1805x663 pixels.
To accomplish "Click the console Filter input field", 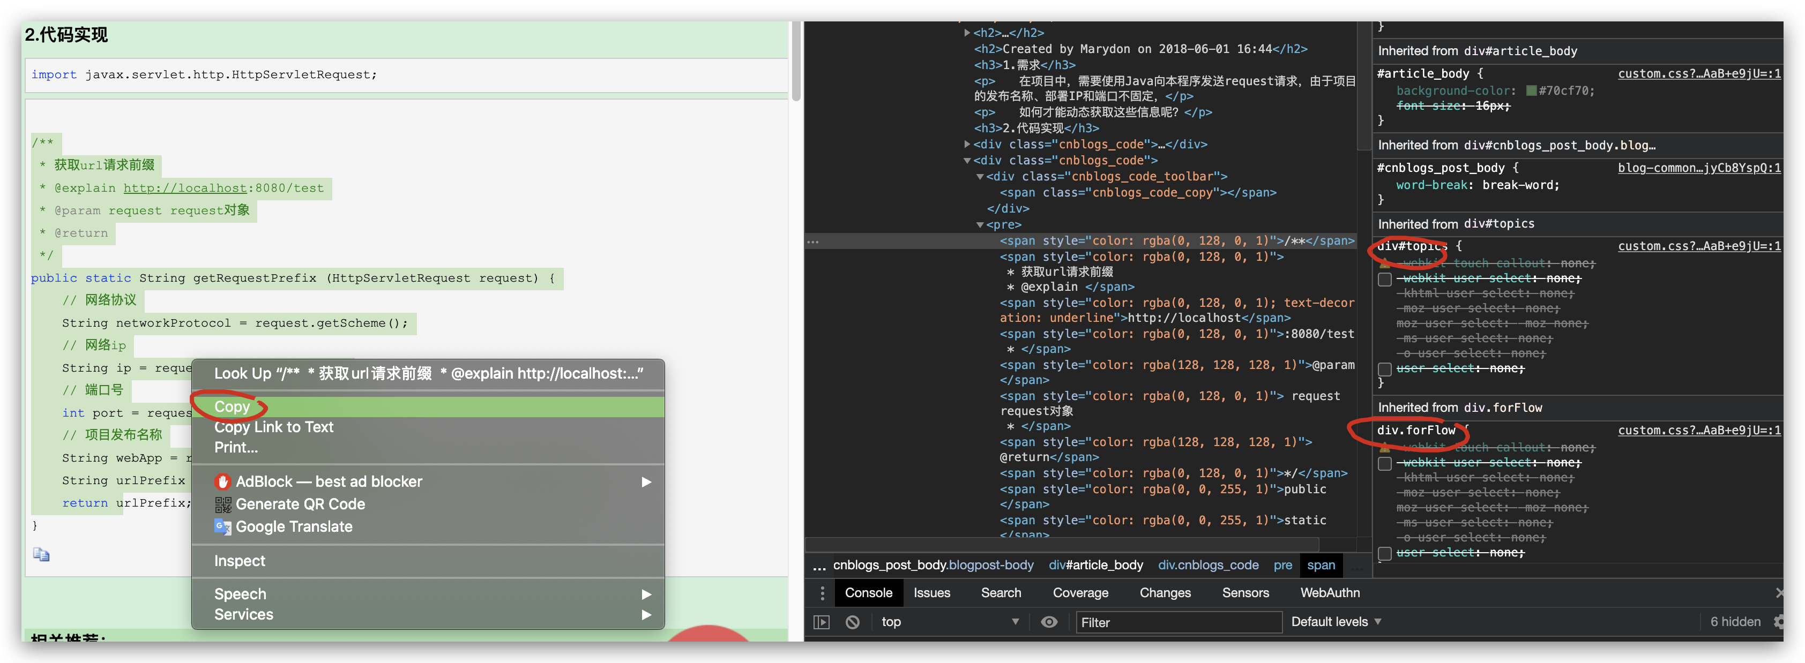I will [1179, 622].
